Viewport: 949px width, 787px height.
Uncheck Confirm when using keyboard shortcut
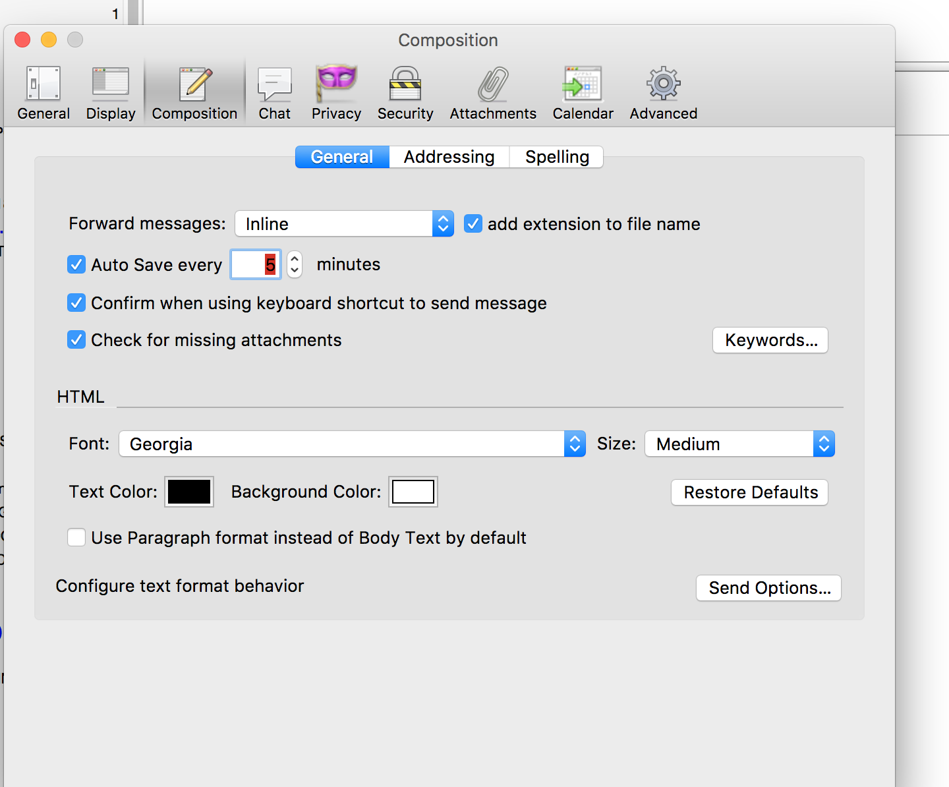(x=76, y=303)
